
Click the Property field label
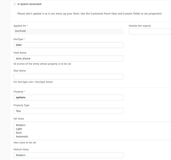(x=18, y=92)
